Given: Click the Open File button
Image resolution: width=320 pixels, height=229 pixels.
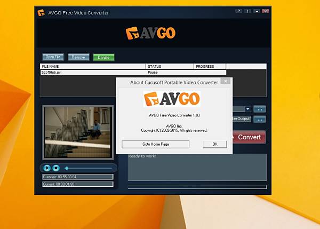Looking at the screenshot, I should coord(53,57).
